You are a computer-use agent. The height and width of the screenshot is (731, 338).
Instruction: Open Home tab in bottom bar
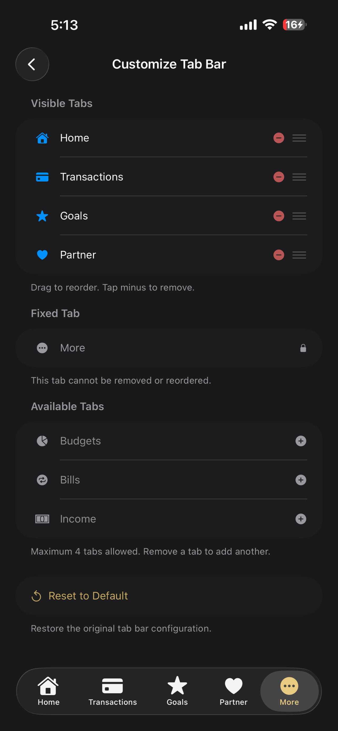click(x=48, y=691)
